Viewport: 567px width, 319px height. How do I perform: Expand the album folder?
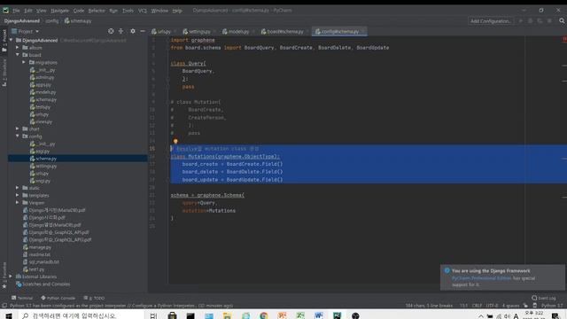(18, 47)
